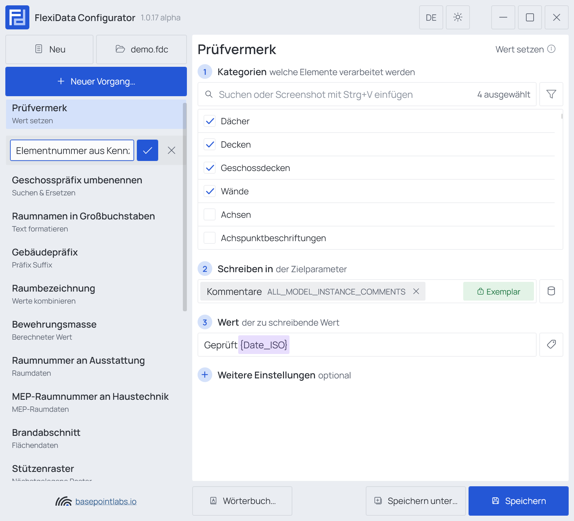Click the tag icon beside Wert field
Viewport: 574px width, 521px height.
[551, 345]
